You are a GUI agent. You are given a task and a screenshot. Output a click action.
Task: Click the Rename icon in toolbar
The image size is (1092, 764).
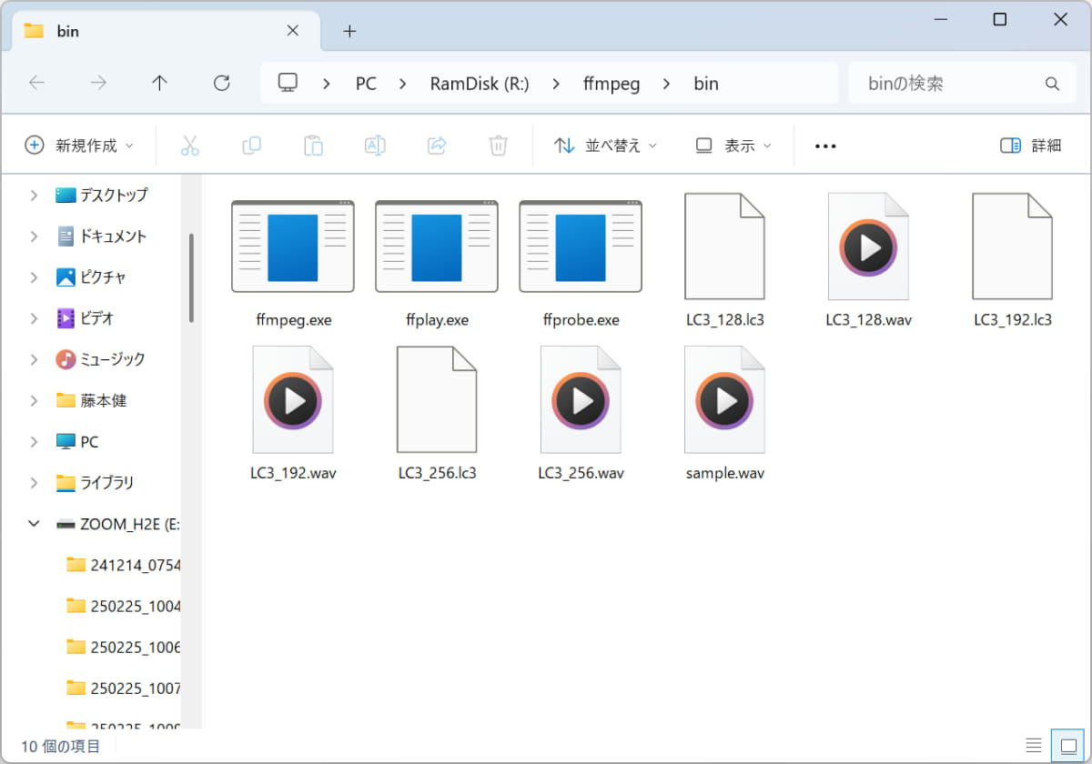(x=374, y=146)
